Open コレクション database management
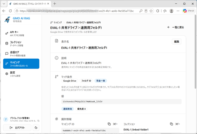This screenshot has height=134, width=197. (x=21, y=43)
